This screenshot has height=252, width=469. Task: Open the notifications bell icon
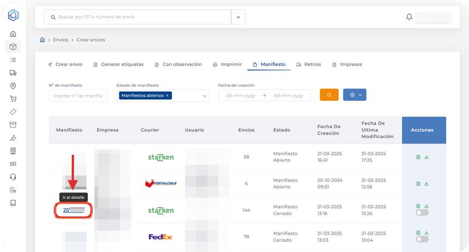click(x=409, y=17)
